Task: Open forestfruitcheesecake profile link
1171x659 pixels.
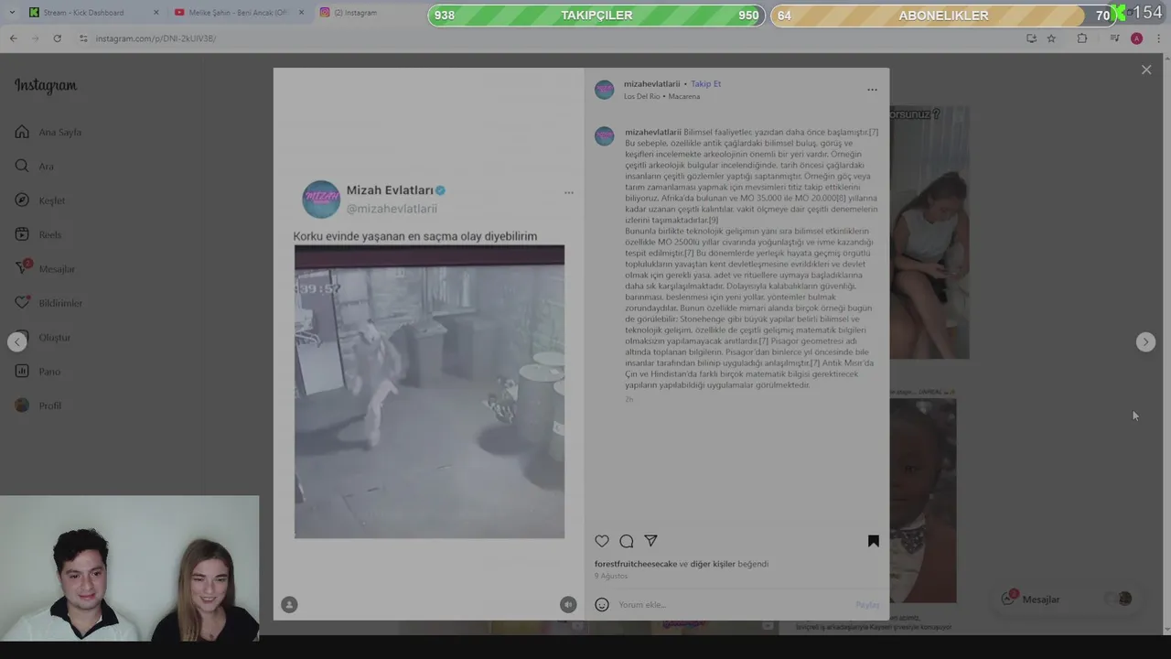Action: (x=636, y=565)
